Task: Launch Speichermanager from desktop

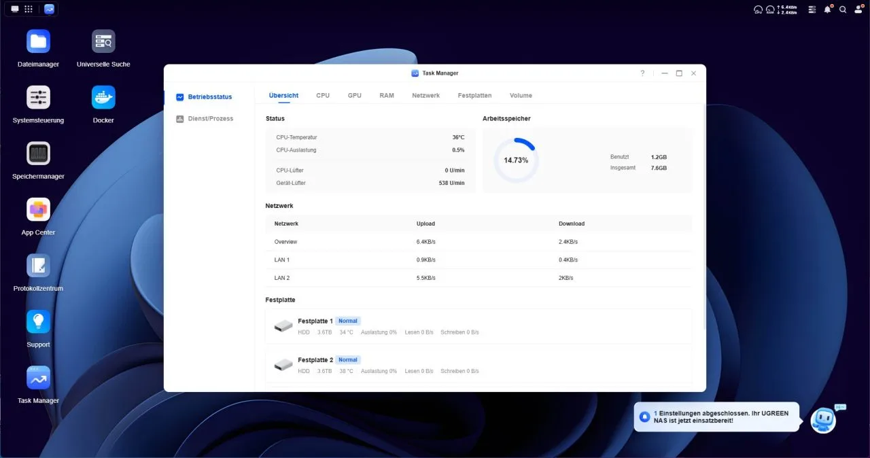Action: click(38, 154)
